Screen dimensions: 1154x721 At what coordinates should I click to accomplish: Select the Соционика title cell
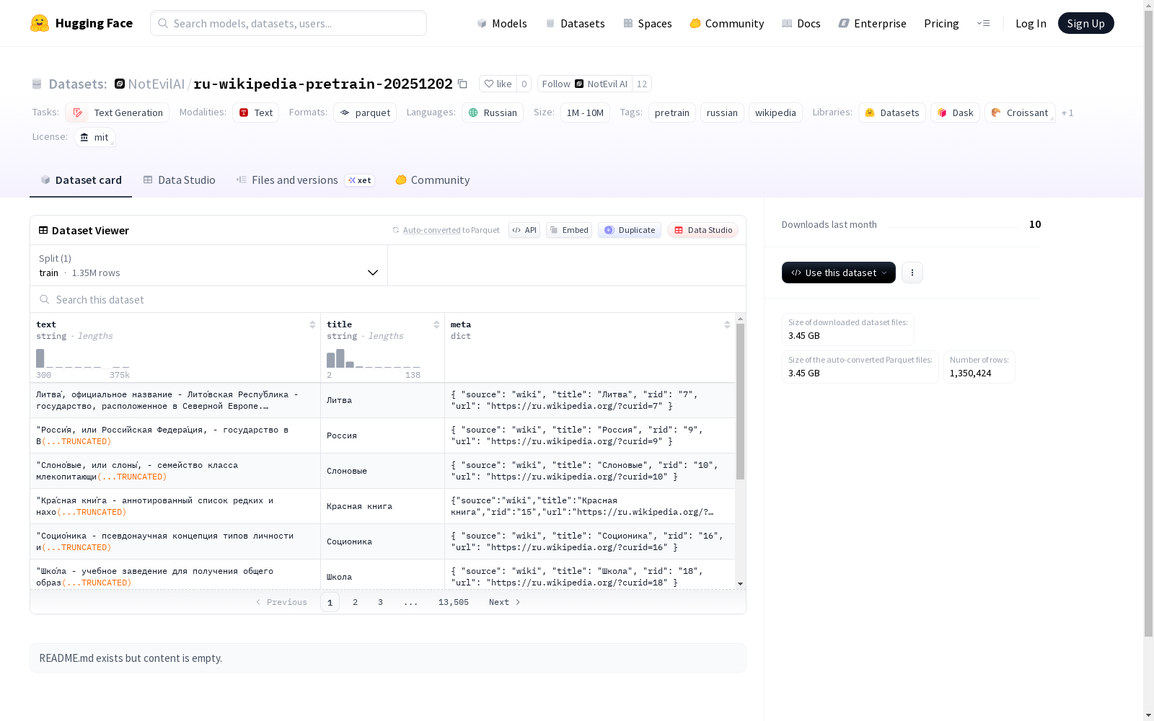pyautogui.click(x=382, y=541)
